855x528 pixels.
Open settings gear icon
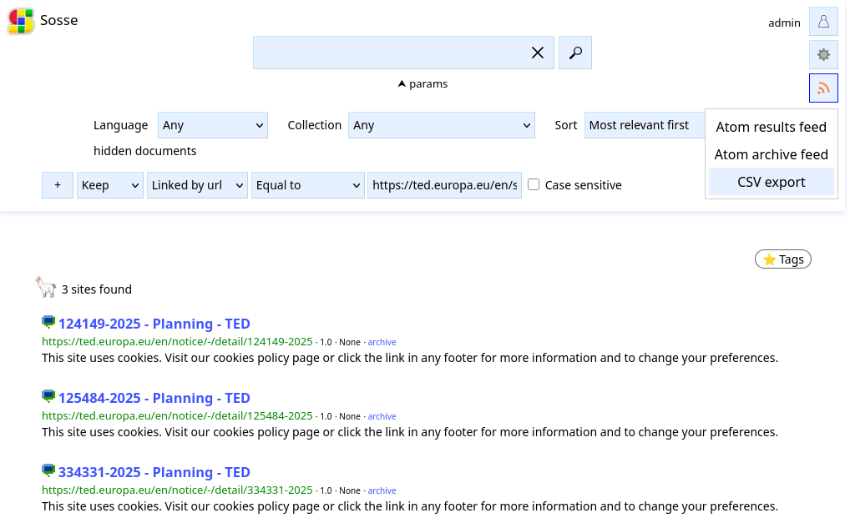click(823, 54)
